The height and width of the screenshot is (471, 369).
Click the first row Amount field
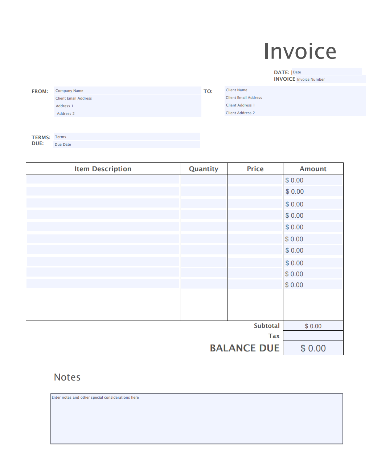[x=313, y=180]
